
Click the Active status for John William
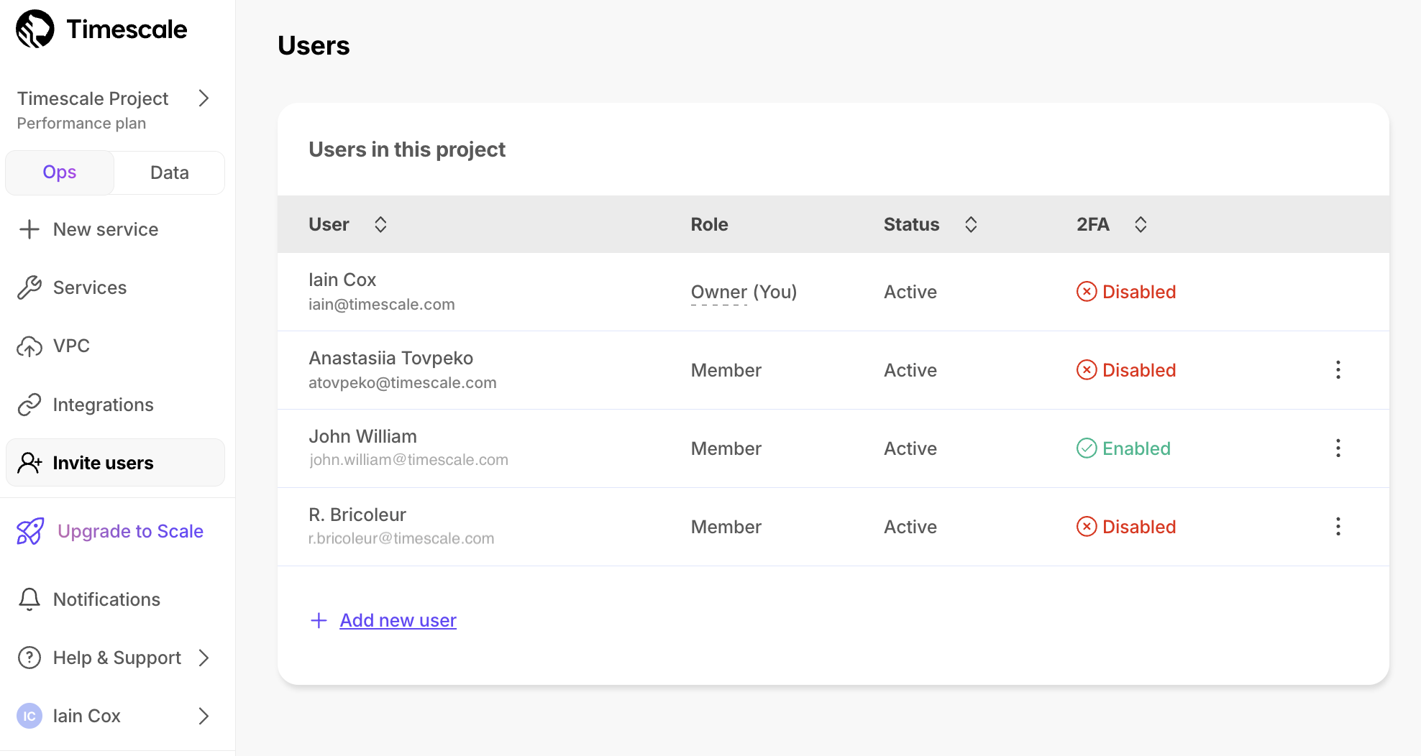tap(910, 448)
